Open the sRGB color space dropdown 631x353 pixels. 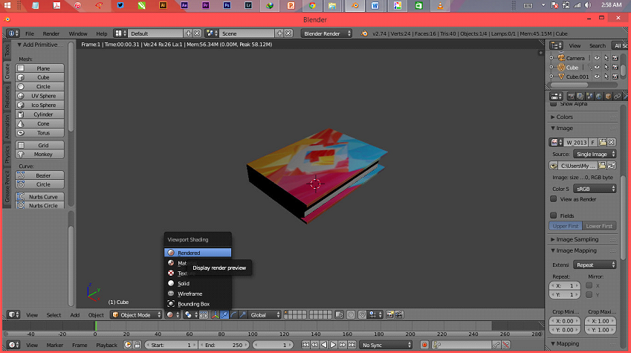click(595, 189)
